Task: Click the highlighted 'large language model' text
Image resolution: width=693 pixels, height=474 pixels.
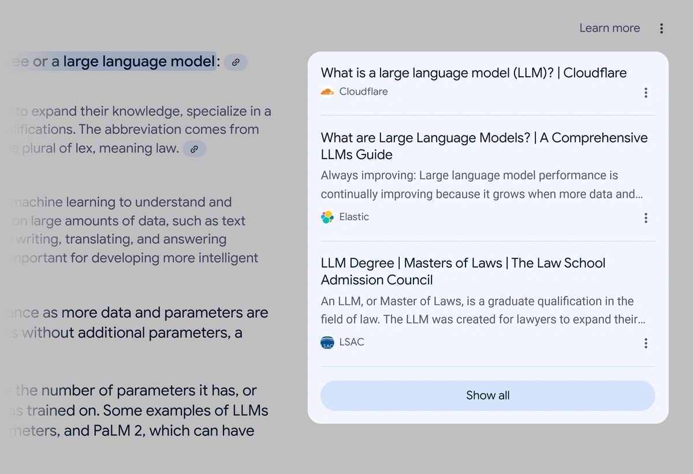Action: [139, 61]
